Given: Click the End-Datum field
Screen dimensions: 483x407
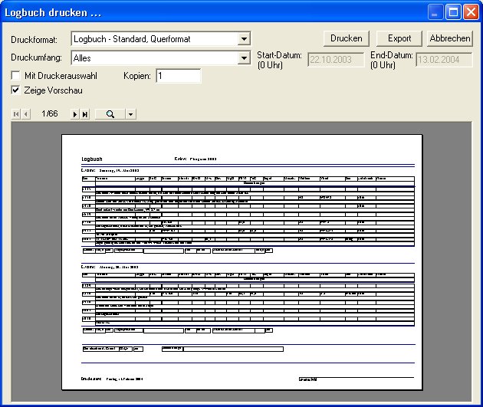Looking at the screenshot, I should pos(444,60).
